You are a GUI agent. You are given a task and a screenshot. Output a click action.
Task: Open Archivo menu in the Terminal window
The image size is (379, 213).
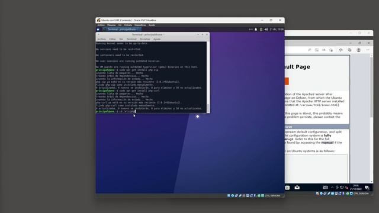point(101,39)
